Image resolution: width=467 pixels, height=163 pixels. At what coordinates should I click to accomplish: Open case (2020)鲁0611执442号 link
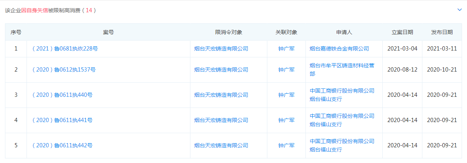point(62,145)
